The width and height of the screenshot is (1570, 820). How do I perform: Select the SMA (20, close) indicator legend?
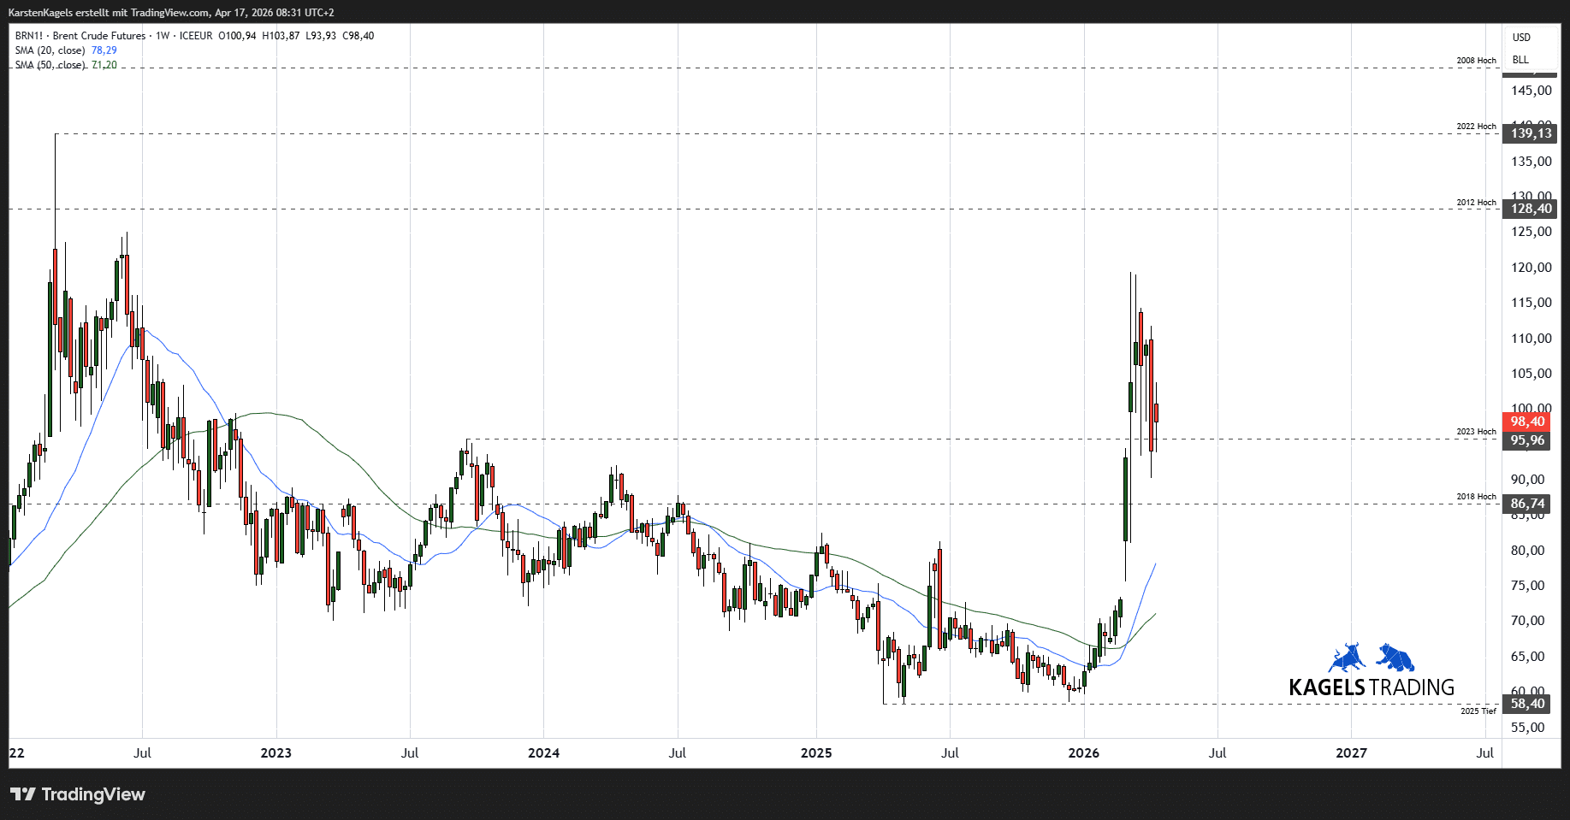[x=50, y=50]
